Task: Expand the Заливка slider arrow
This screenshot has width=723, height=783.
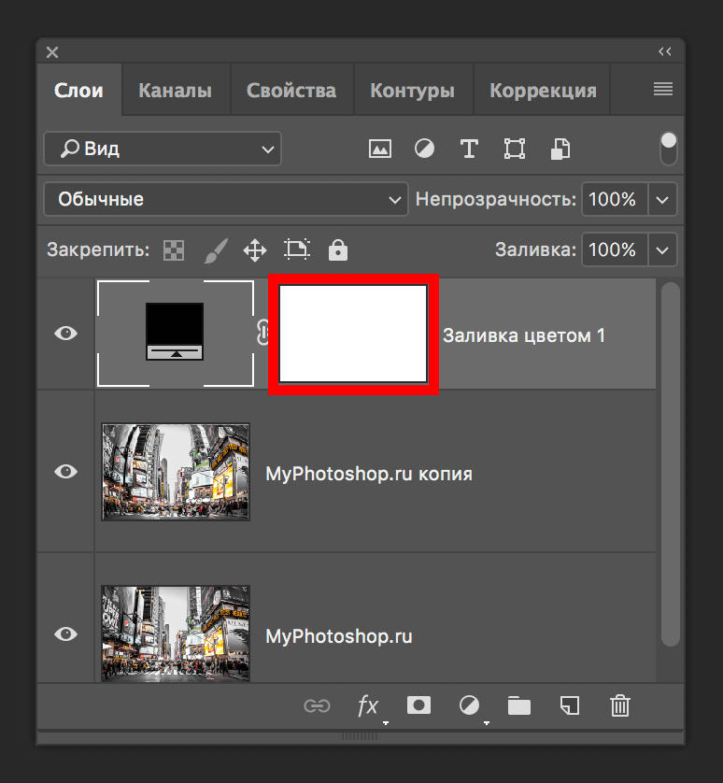Action: coord(662,249)
